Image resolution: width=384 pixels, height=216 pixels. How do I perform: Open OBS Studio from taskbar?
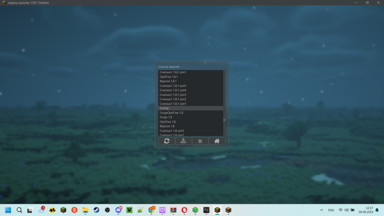(x=107, y=210)
